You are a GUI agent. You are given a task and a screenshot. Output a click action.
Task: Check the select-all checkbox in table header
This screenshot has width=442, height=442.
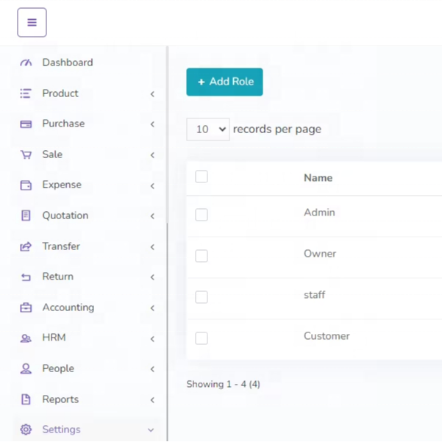pos(202,177)
